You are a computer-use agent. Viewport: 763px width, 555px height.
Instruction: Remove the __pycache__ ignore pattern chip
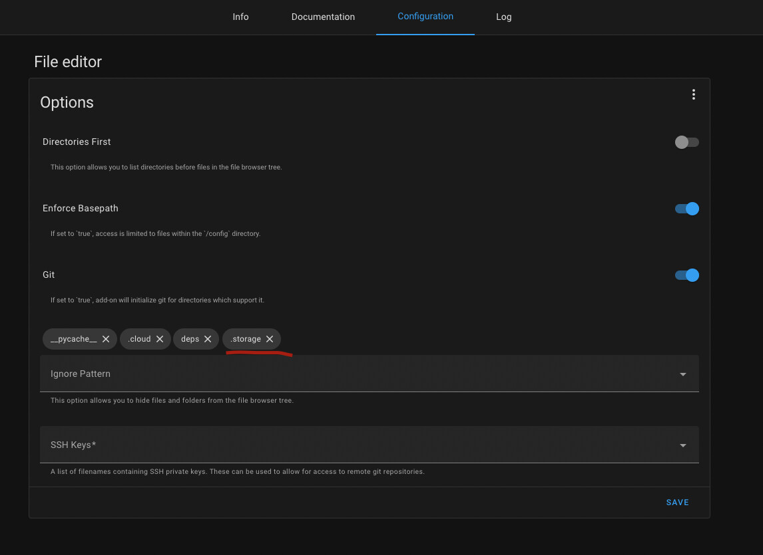coord(106,338)
